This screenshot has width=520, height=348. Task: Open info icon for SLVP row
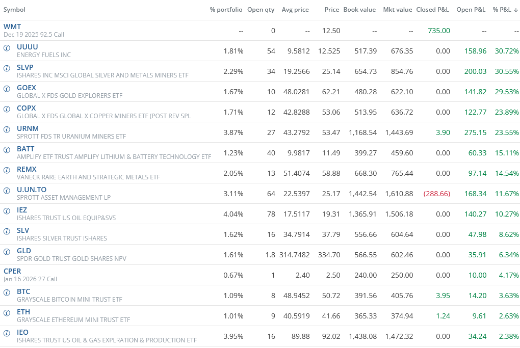coord(7,68)
